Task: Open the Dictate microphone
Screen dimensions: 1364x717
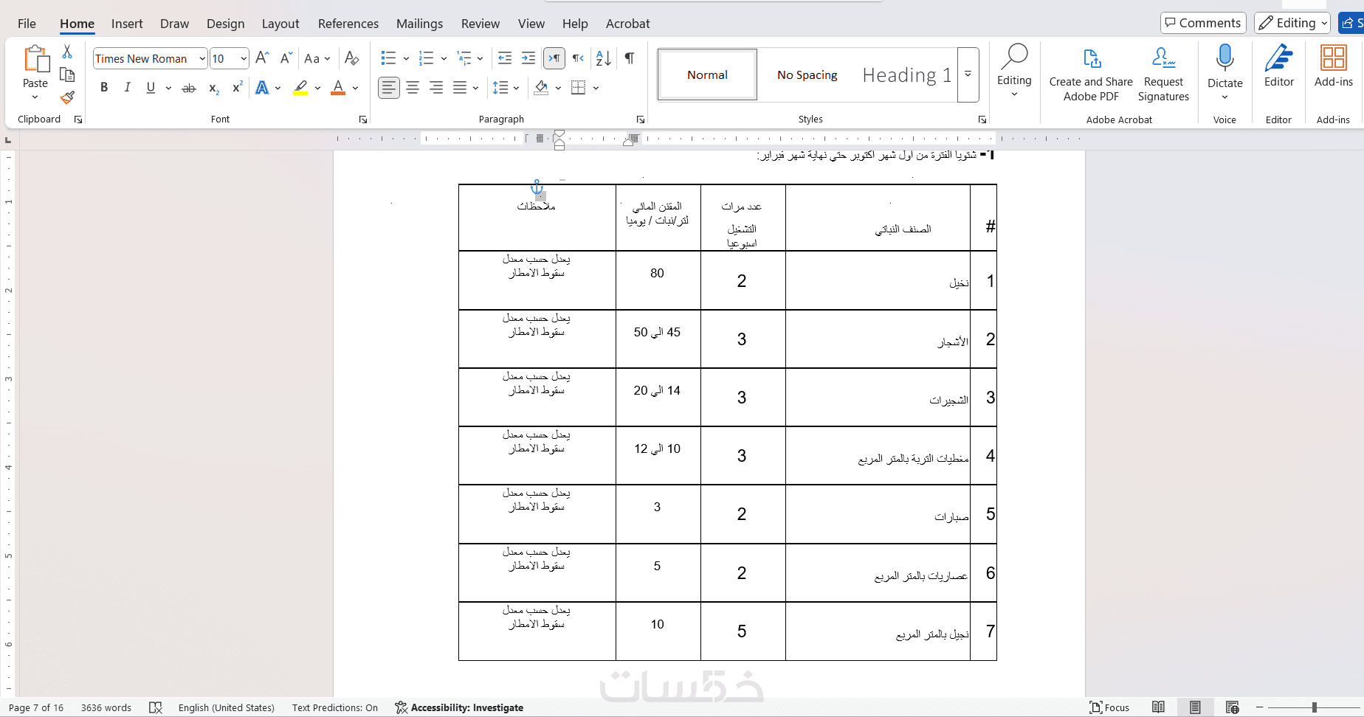Action: pos(1225,58)
